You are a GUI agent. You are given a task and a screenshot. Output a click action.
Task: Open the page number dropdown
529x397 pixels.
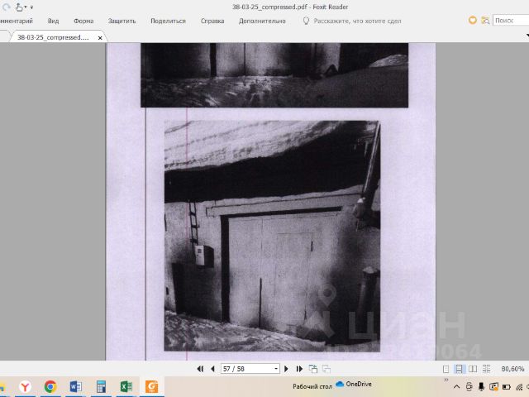click(x=276, y=369)
